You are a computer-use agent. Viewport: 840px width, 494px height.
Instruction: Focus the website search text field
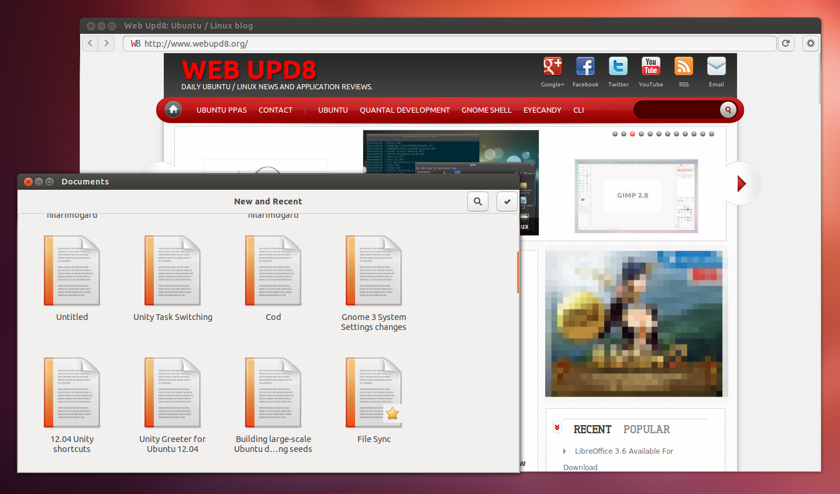point(677,110)
